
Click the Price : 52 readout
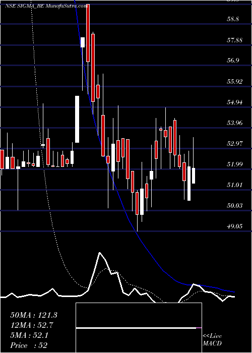29,345
